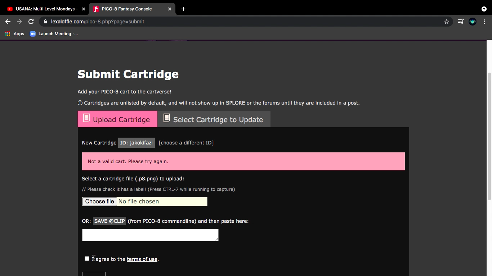Switch to Select Cartridge to Update tab
Screen dimensions: 492x276
point(214,119)
